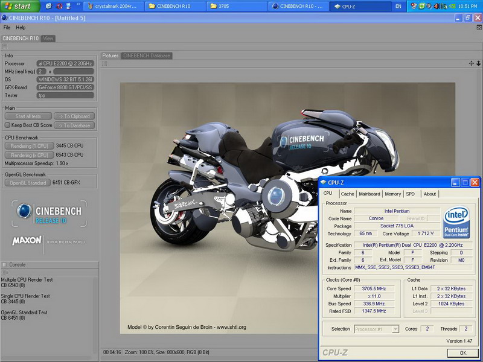This screenshot has height=362, width=483.
Task: Click the Rated FSB 1347.5 MHz value
Action: click(374, 311)
